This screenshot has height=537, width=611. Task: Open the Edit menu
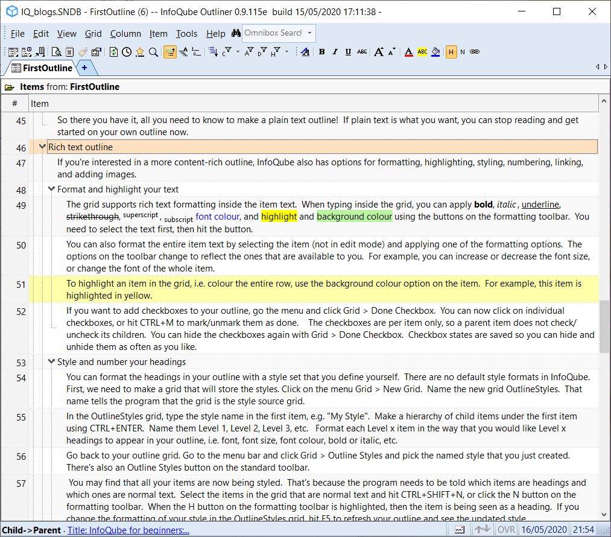(41, 34)
